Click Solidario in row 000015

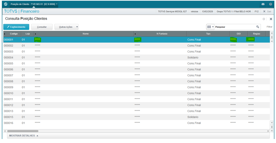click(193, 117)
